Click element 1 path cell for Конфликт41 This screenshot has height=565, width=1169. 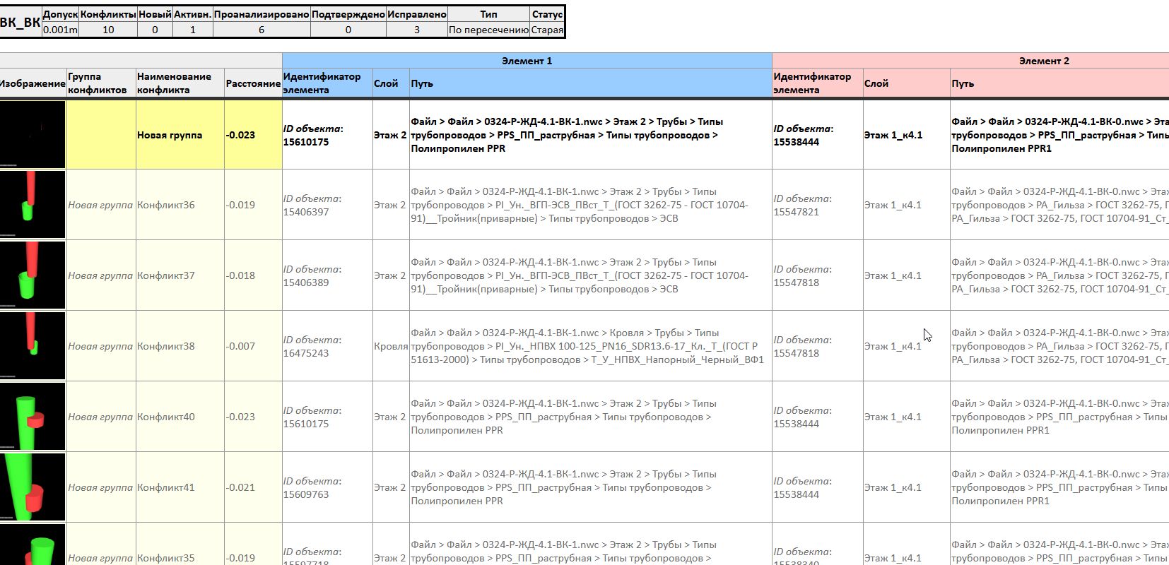point(591,487)
